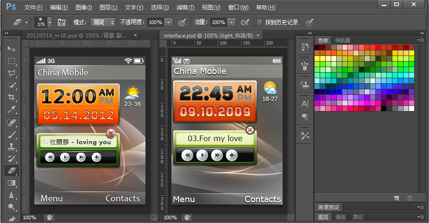Open Layers panel flyout menu
Image resolution: width=429 pixels, height=223 pixels.
tap(421, 217)
